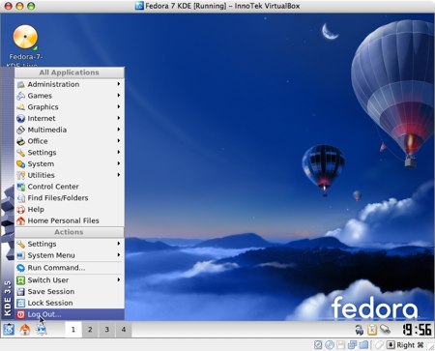Expand the Internet submenu arrow
The height and width of the screenshot is (351, 435).
tap(119, 118)
